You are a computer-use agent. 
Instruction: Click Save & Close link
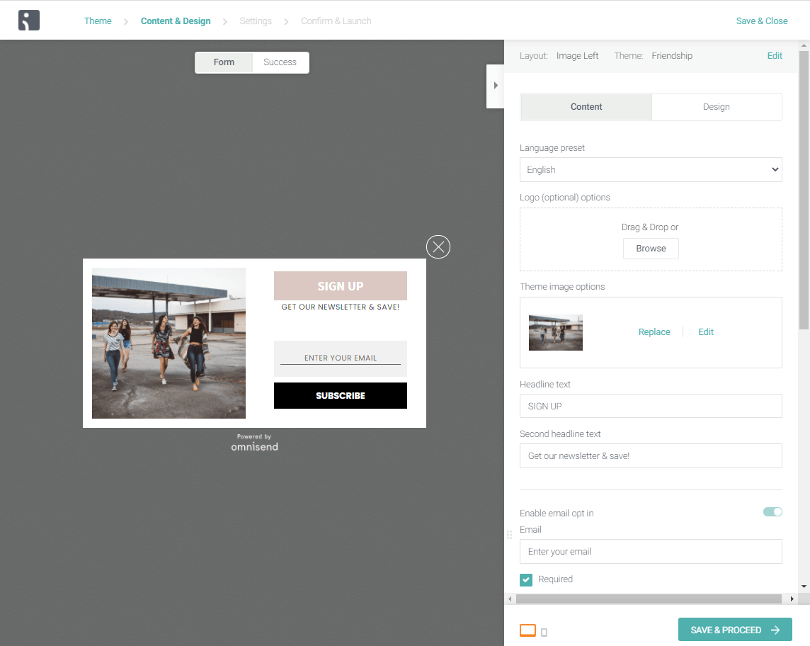click(x=761, y=21)
